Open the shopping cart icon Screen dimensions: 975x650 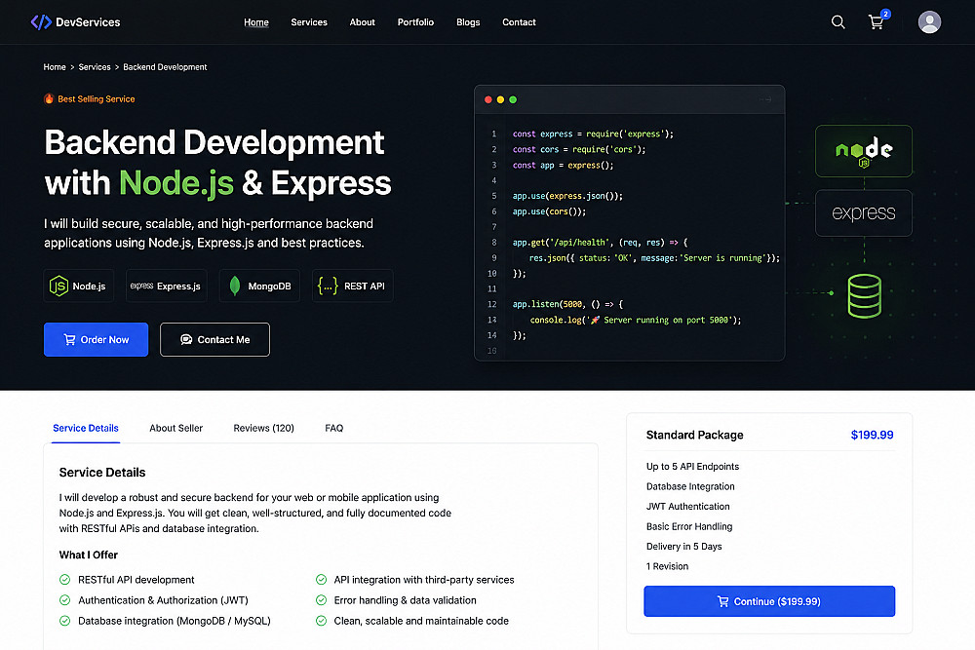coord(877,22)
